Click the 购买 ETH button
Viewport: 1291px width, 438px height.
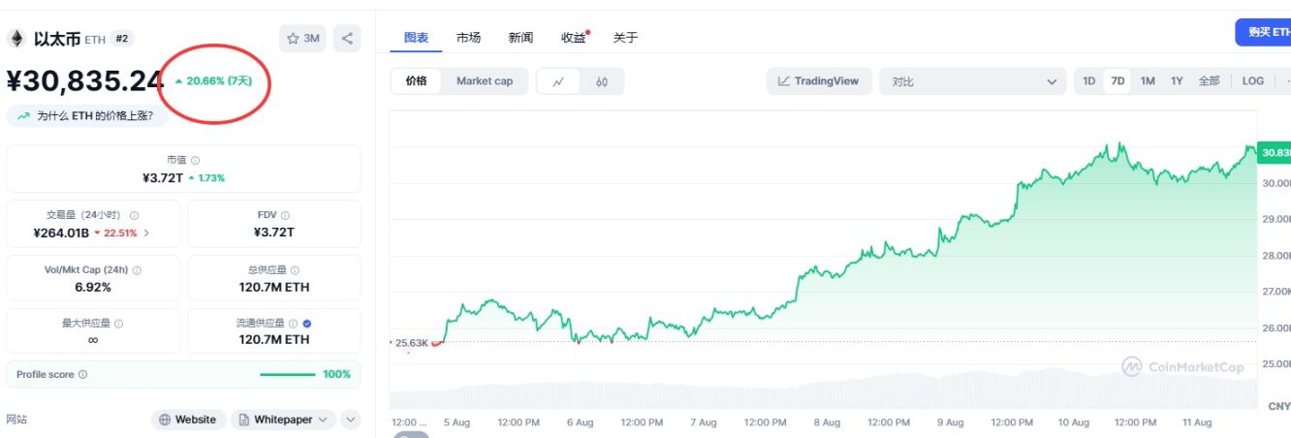[x=1265, y=32]
